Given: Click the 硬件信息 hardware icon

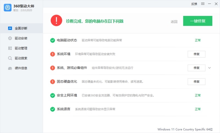Looking at the screenshot, I should 10,68.
